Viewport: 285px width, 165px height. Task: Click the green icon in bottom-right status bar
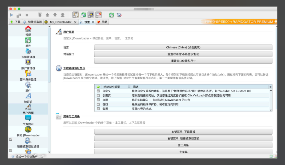point(271,156)
